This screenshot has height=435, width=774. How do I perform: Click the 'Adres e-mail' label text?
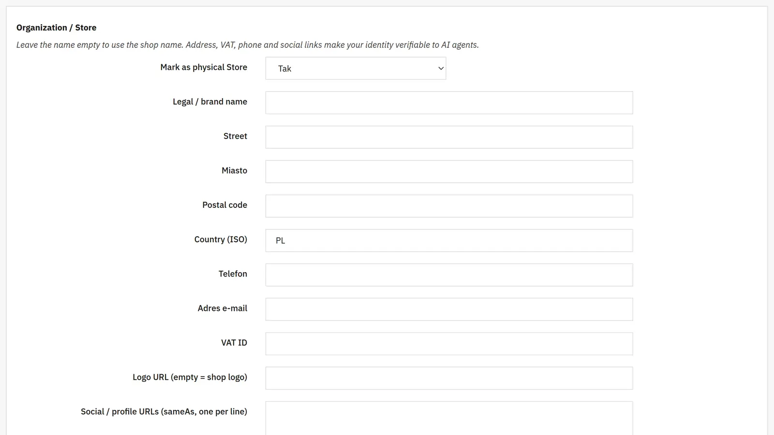pos(222,308)
